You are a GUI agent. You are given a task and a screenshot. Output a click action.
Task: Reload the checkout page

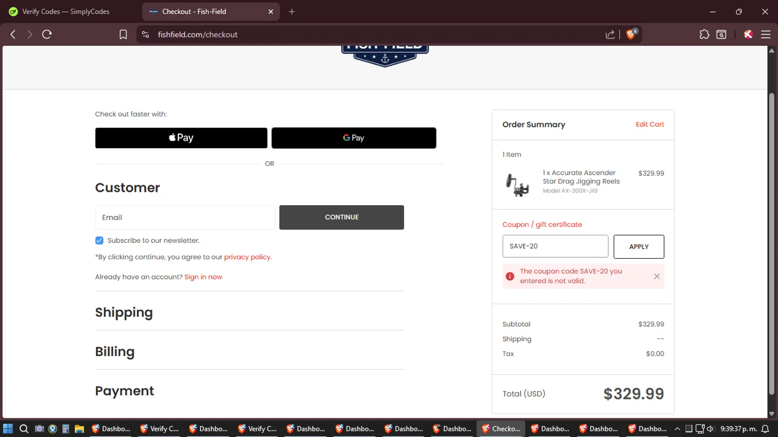(47, 34)
